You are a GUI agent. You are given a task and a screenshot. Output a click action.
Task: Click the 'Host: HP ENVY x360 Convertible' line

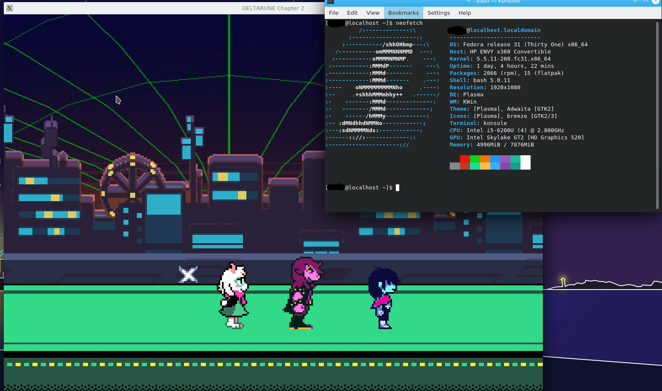click(x=500, y=52)
